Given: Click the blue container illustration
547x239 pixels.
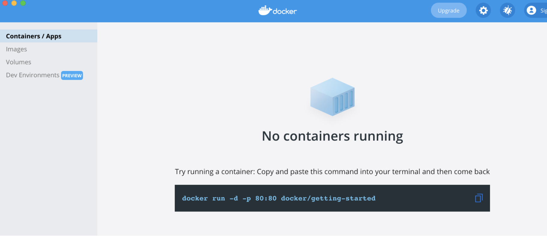Looking at the screenshot, I should 332,97.
